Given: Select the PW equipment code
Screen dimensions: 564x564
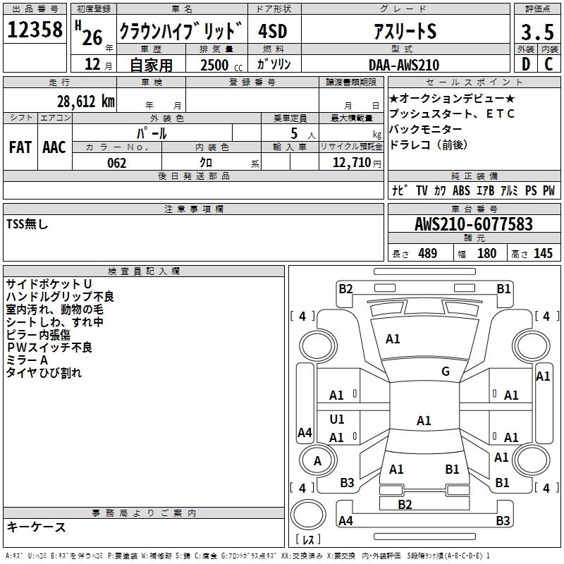Looking at the screenshot, I should [548, 190].
